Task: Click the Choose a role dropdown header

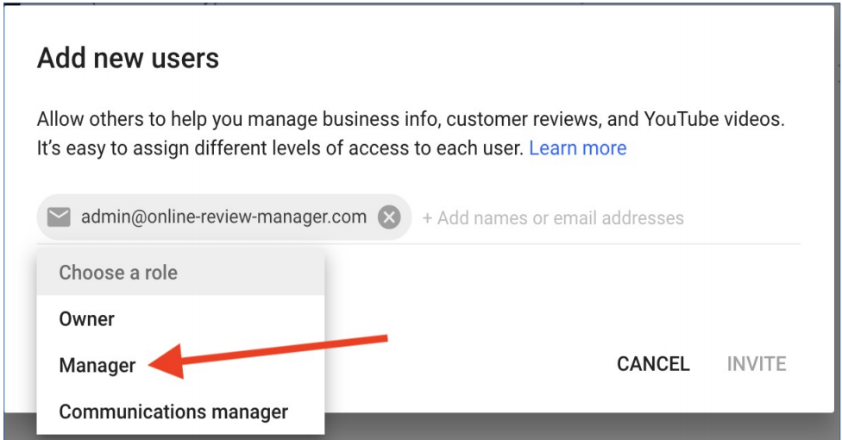Action: point(118,273)
